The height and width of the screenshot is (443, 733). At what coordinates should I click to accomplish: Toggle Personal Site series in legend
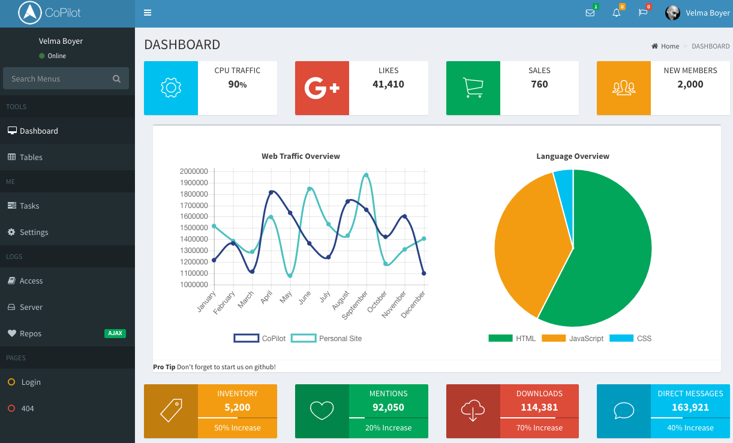pos(327,338)
